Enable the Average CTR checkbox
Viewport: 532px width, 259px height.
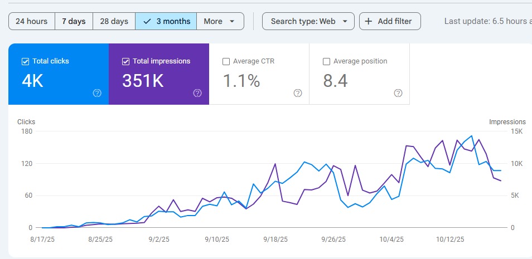[x=226, y=61]
